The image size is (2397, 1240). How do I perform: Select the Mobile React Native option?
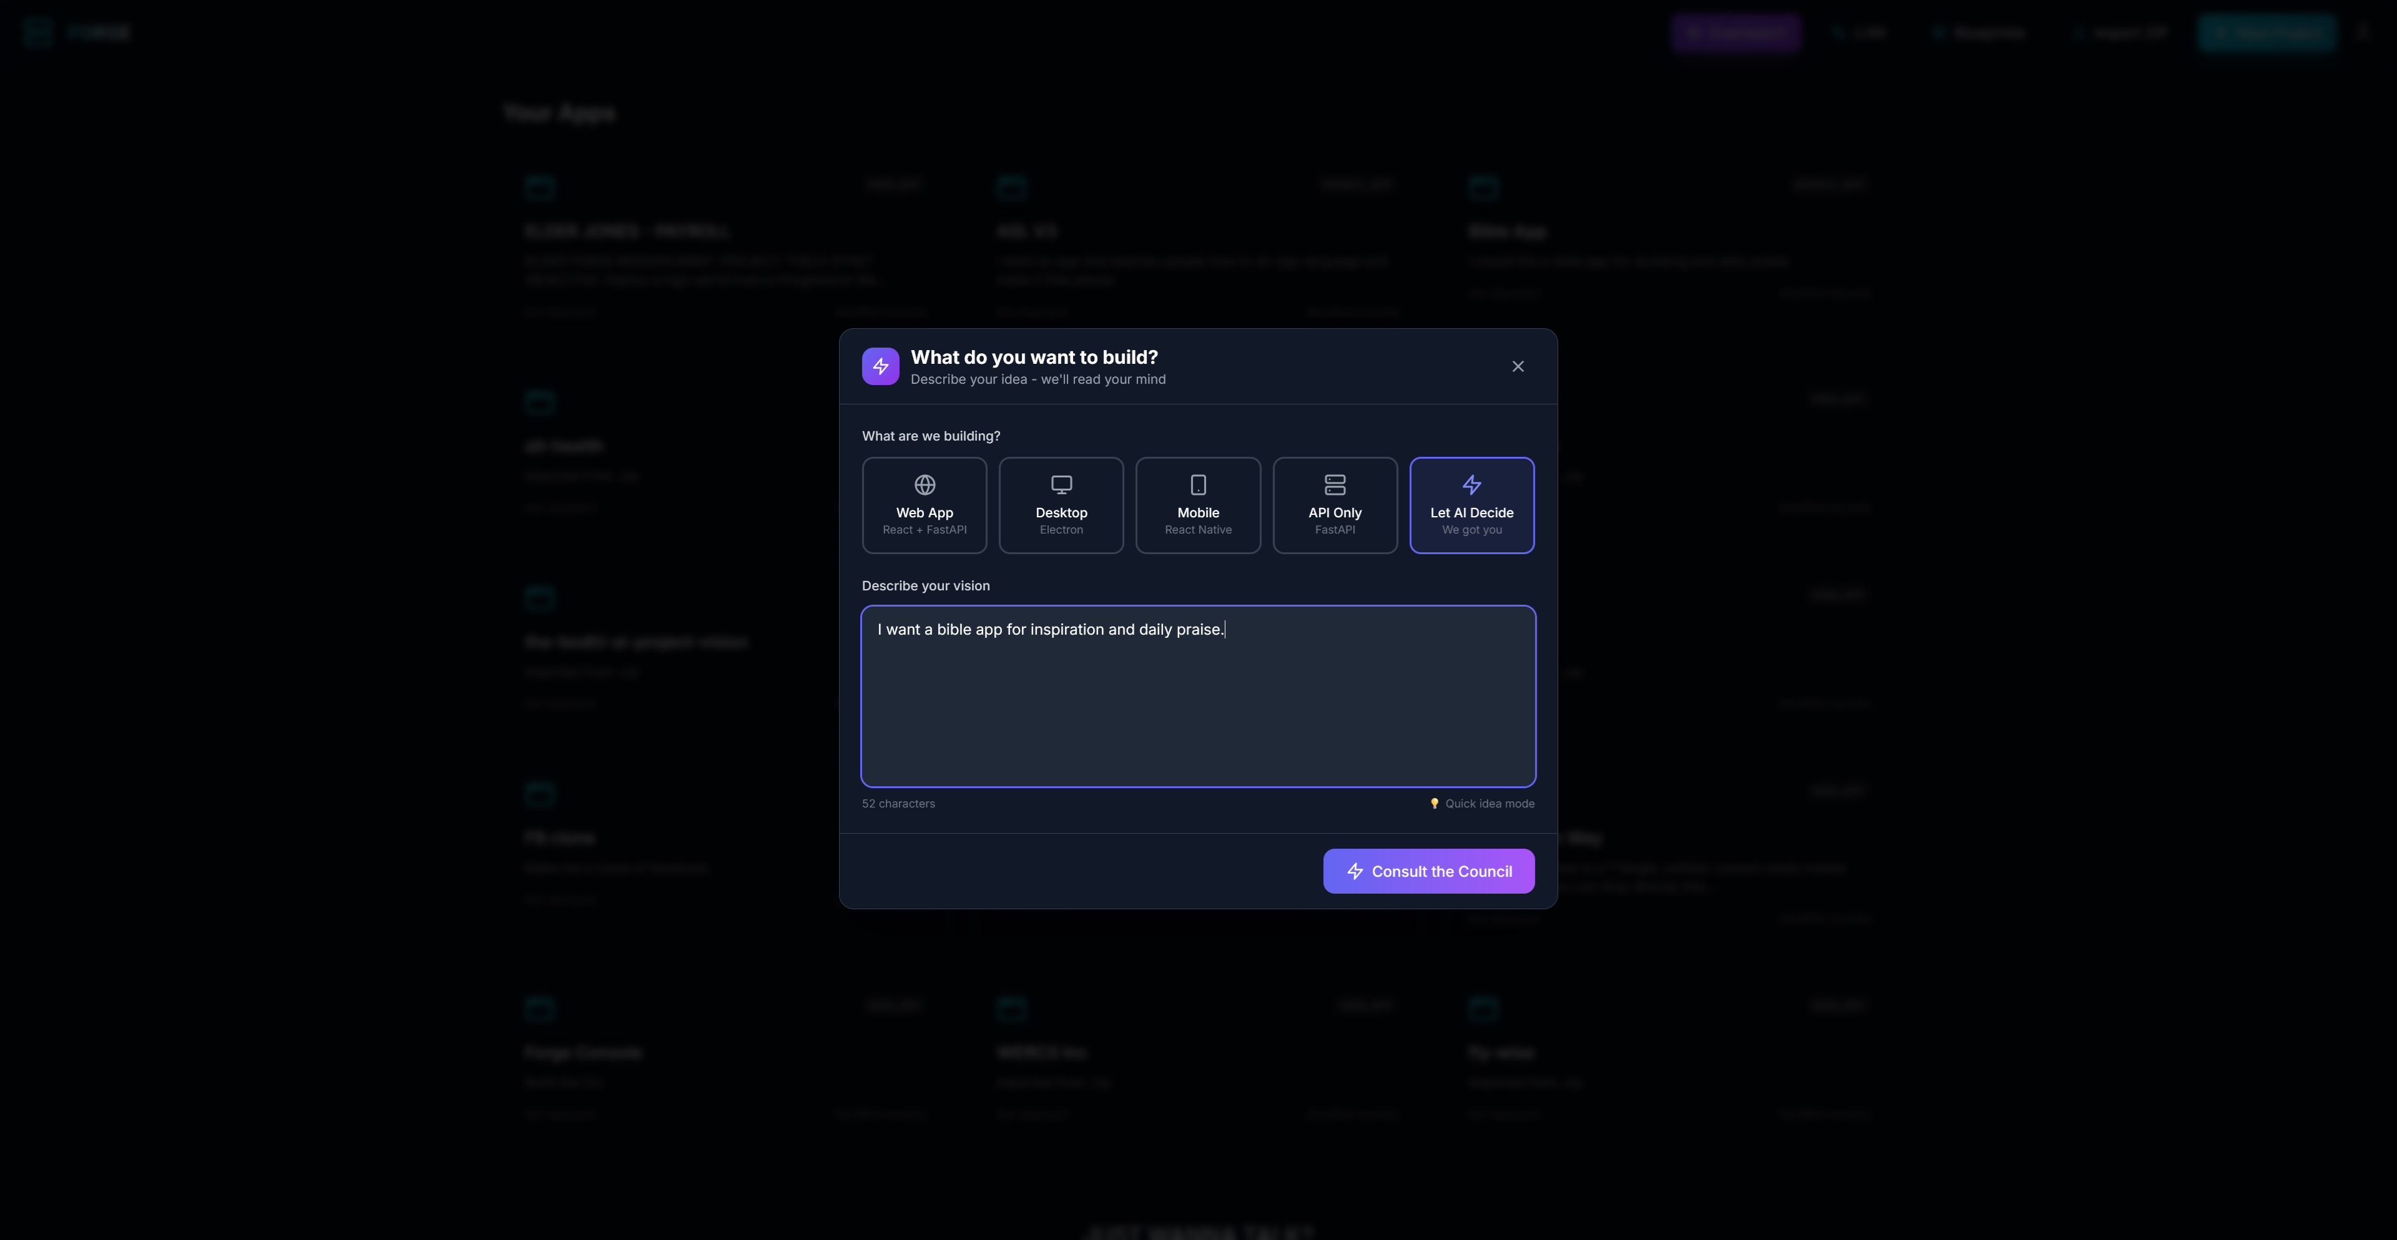(1198, 505)
